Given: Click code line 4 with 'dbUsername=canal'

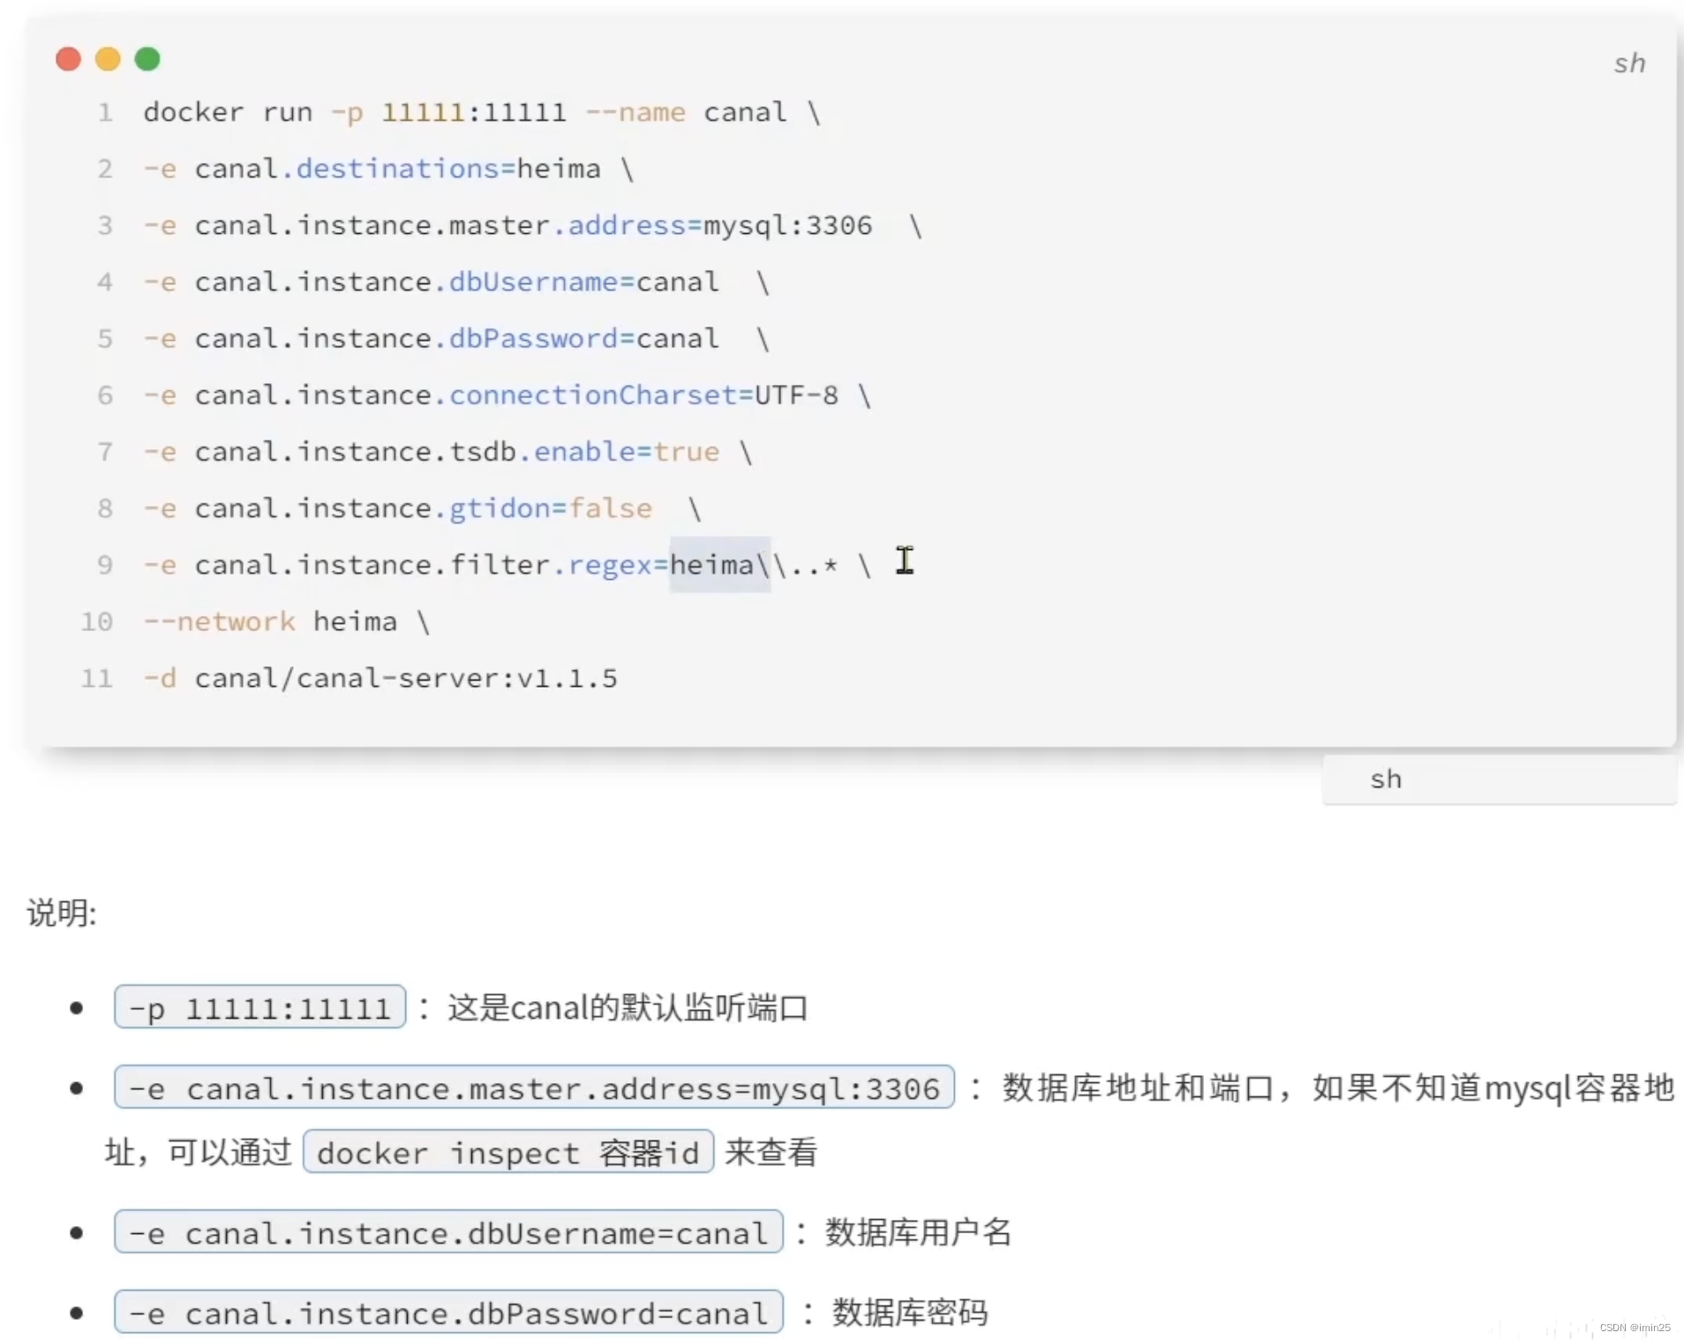Looking at the screenshot, I should [456, 282].
